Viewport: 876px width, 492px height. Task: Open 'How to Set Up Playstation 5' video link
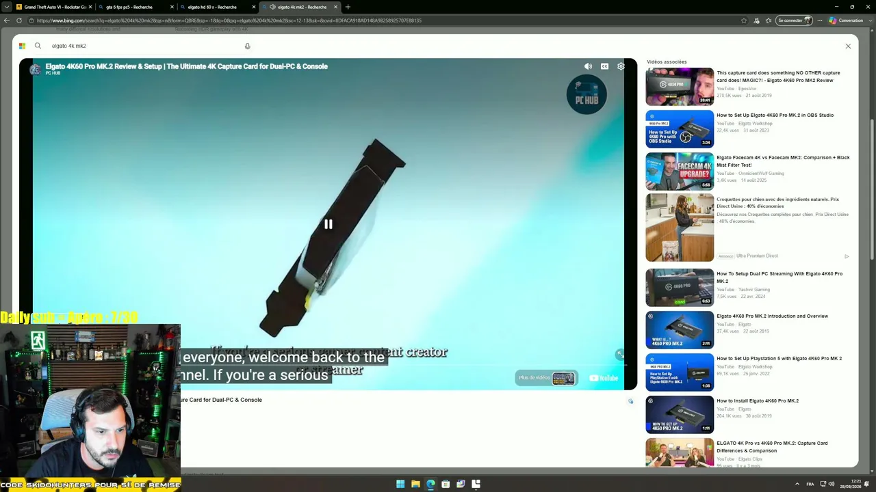[779, 359]
